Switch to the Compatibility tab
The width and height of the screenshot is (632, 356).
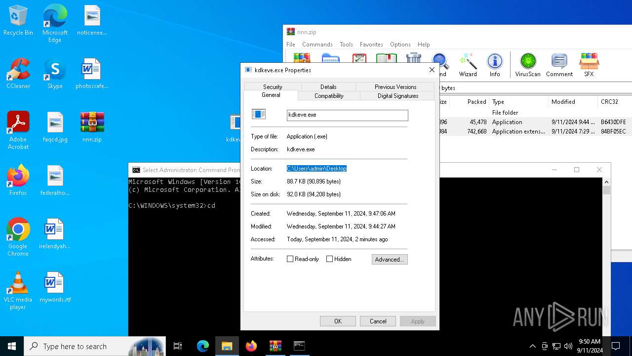329,96
